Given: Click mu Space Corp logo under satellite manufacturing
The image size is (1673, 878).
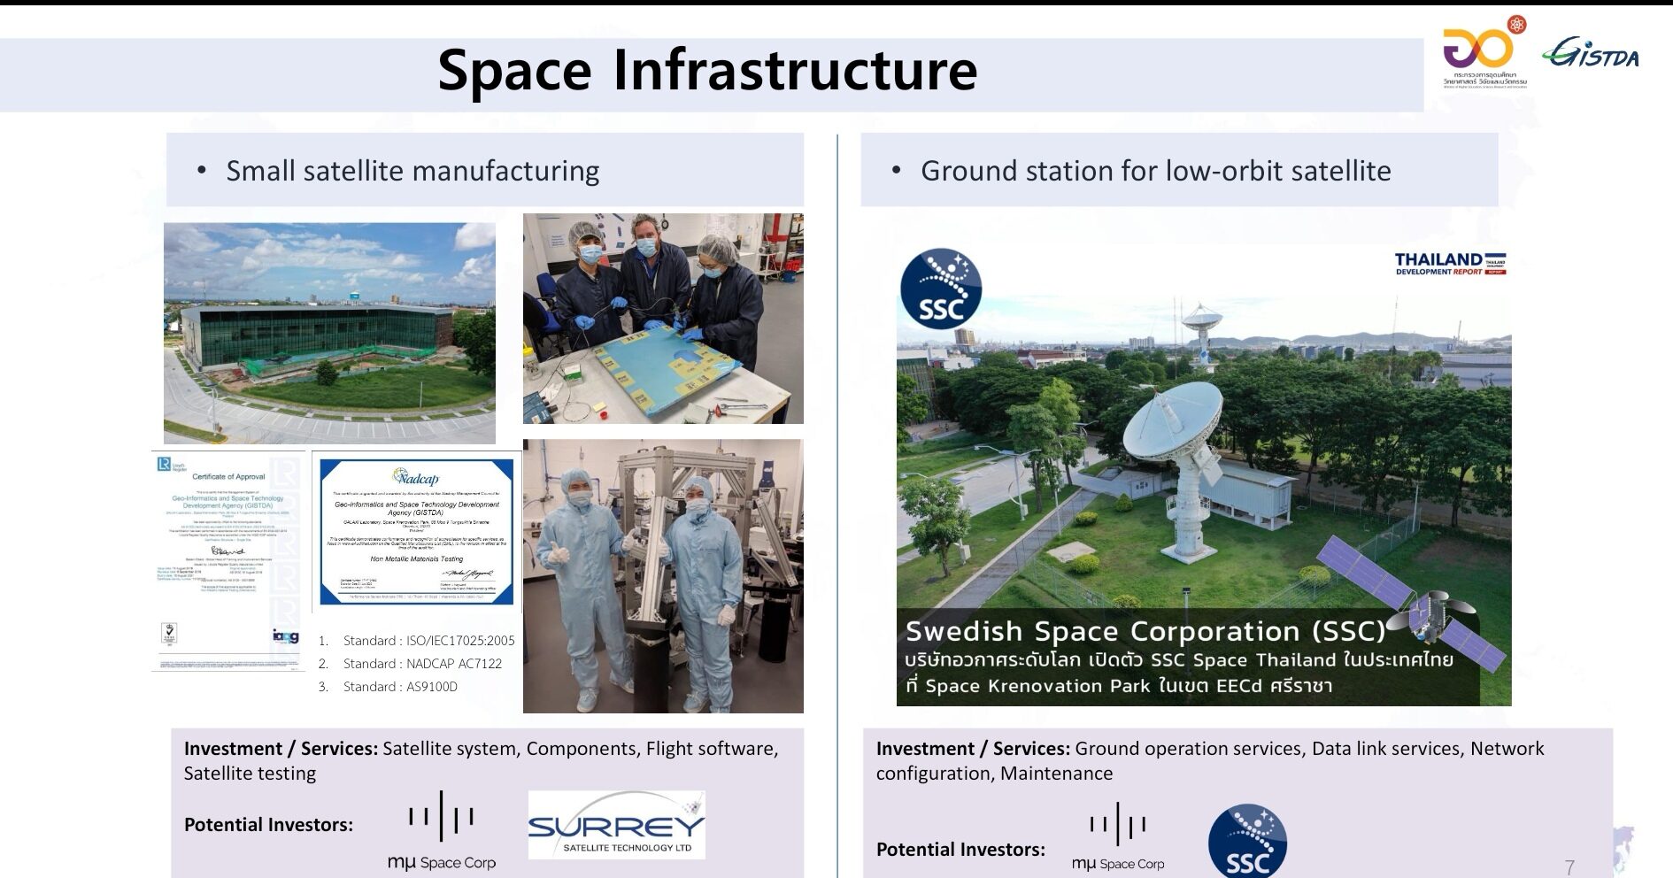Looking at the screenshot, I should (x=441, y=831).
